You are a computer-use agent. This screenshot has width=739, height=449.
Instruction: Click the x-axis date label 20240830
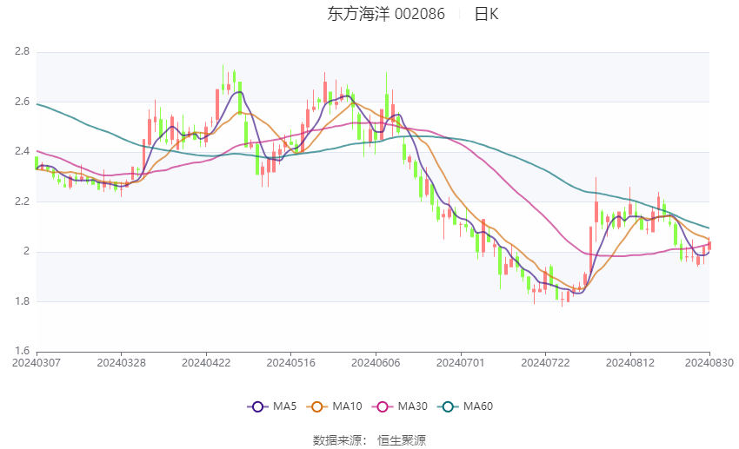coord(709,363)
